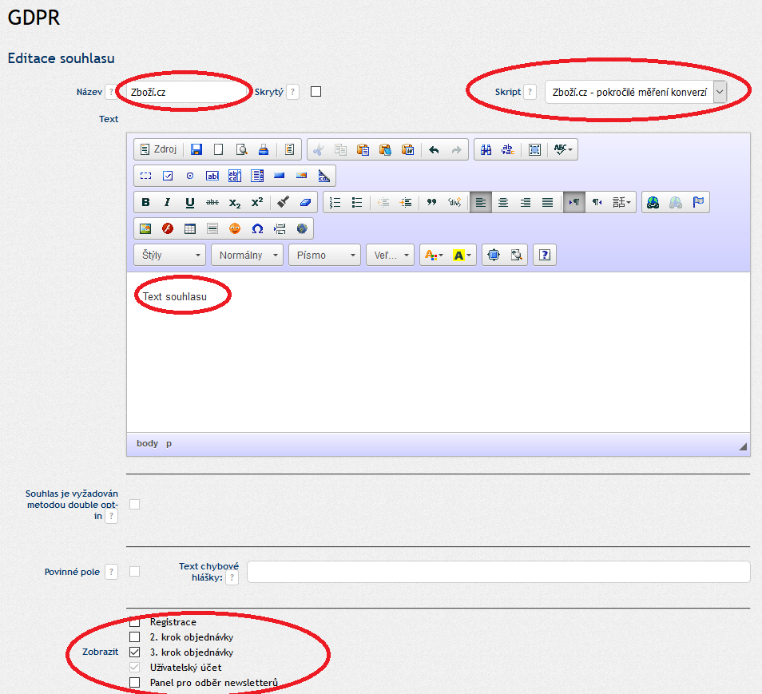Screen dimensions: 762x694
Task: Click the Zdroj source button in editor
Action: click(x=157, y=149)
